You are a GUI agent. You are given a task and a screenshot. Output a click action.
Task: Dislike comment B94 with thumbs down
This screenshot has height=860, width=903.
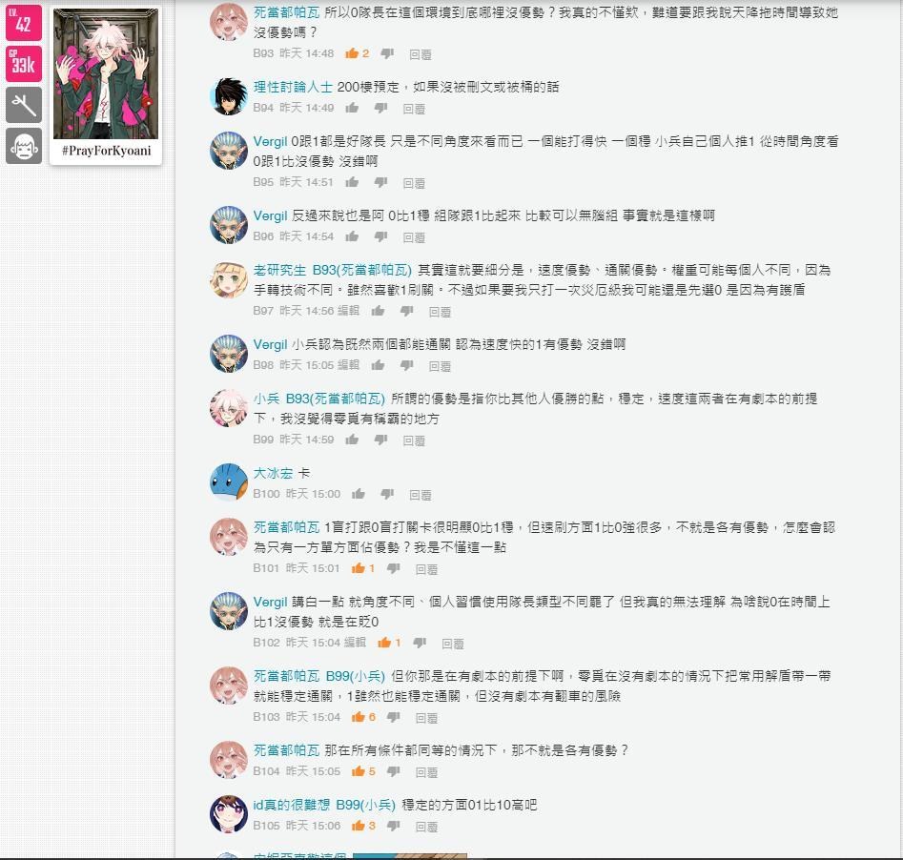[x=380, y=108]
